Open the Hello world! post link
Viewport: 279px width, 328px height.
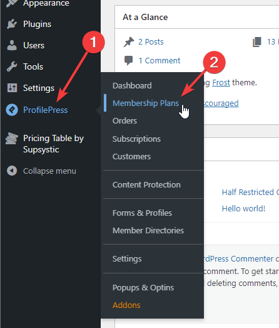243,209
